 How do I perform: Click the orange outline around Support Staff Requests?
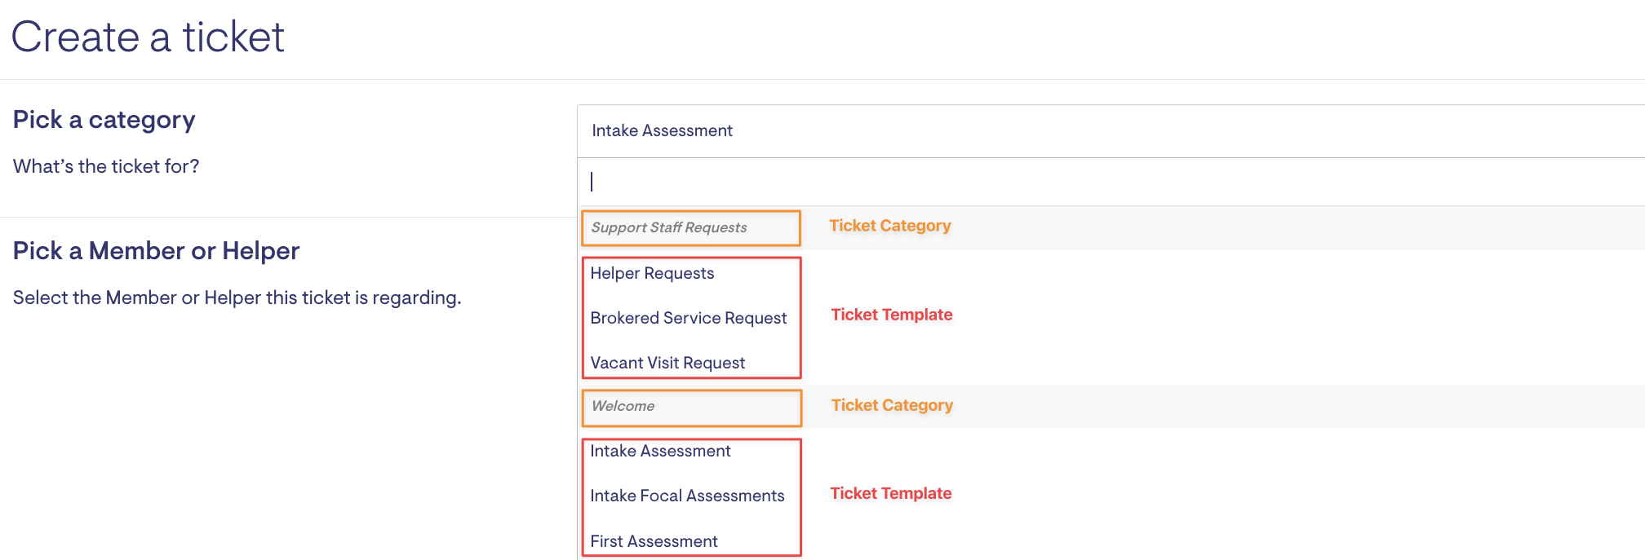[691, 212]
